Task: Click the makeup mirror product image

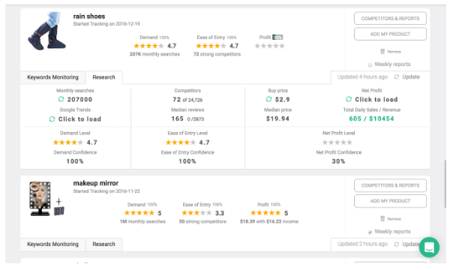Action: tap(46, 199)
